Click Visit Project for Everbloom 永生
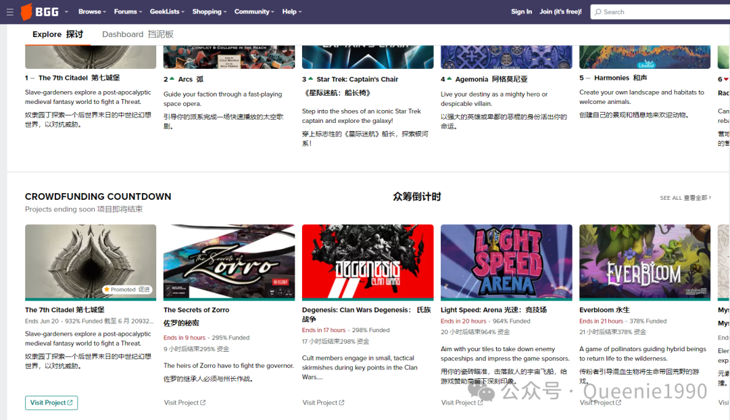730x420 pixels. [x=599, y=402]
